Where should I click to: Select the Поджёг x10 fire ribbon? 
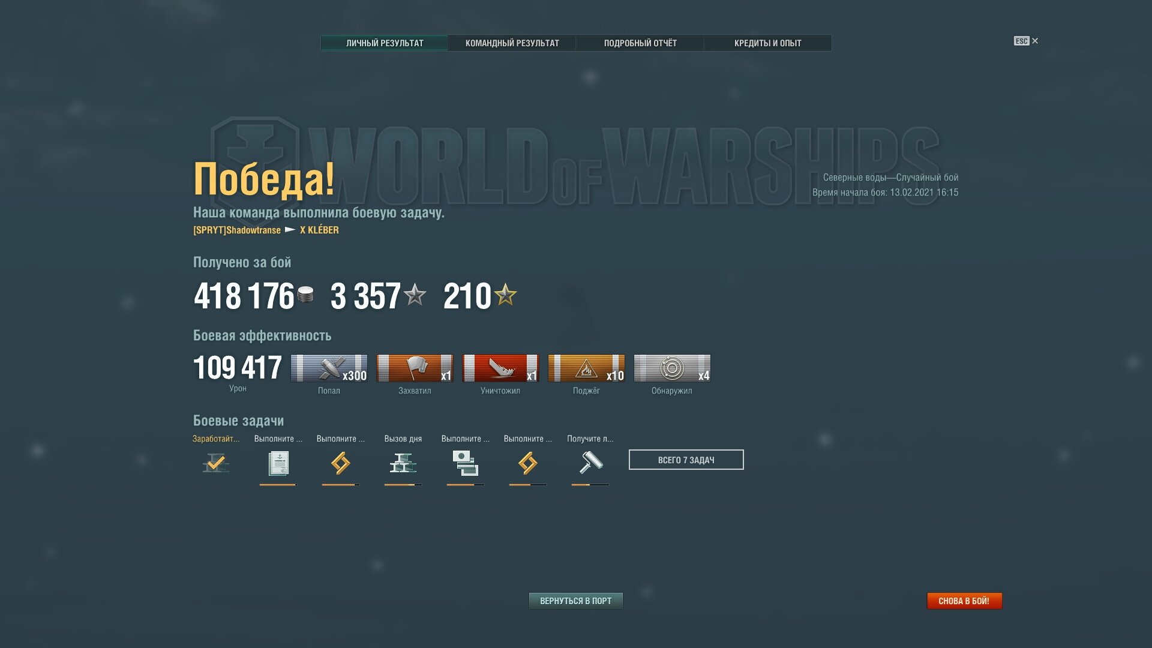(586, 368)
